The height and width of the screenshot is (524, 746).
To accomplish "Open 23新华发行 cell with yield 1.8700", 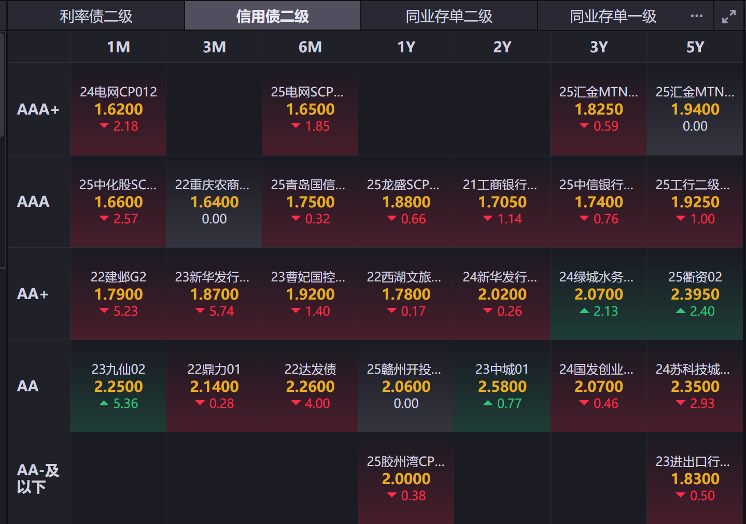I will (x=214, y=294).
